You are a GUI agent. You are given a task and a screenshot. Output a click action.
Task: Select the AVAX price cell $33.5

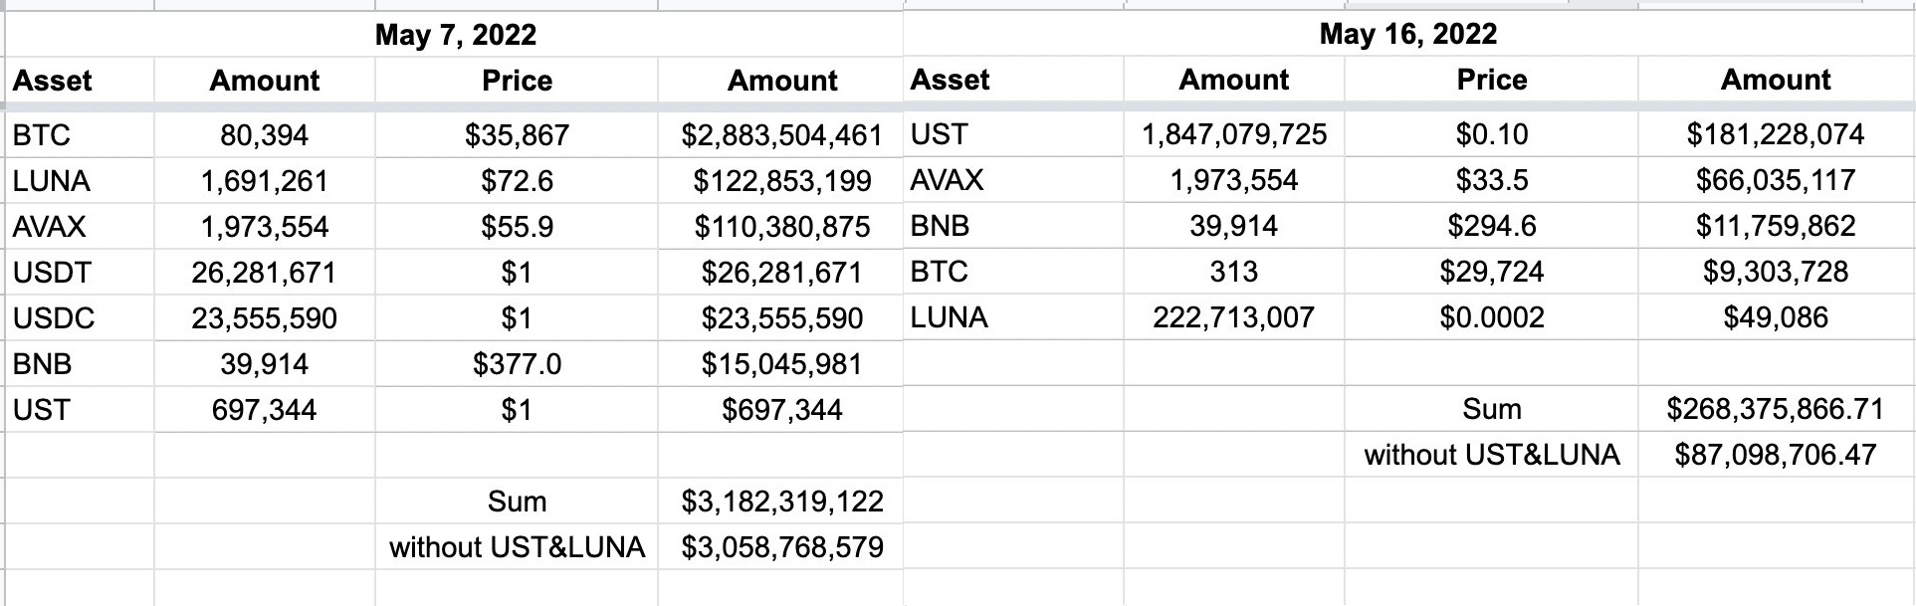coord(1491,180)
